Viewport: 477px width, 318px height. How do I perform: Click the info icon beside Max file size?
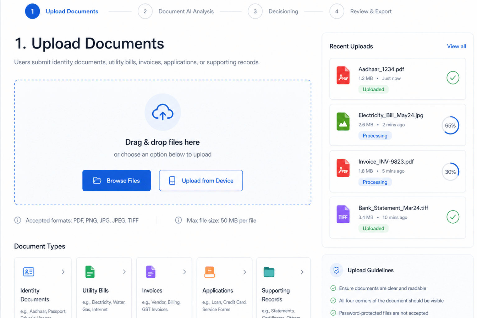click(x=178, y=220)
